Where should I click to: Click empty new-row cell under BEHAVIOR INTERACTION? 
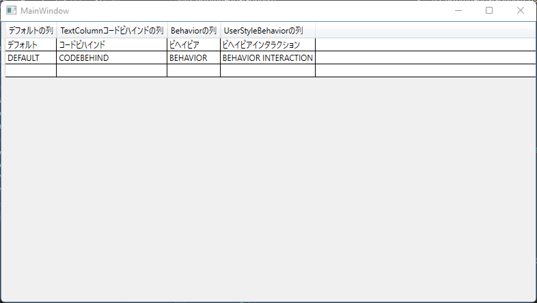coord(268,70)
